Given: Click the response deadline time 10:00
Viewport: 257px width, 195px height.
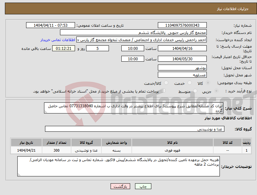Looking at the screenshot, I should tap(133, 48).
